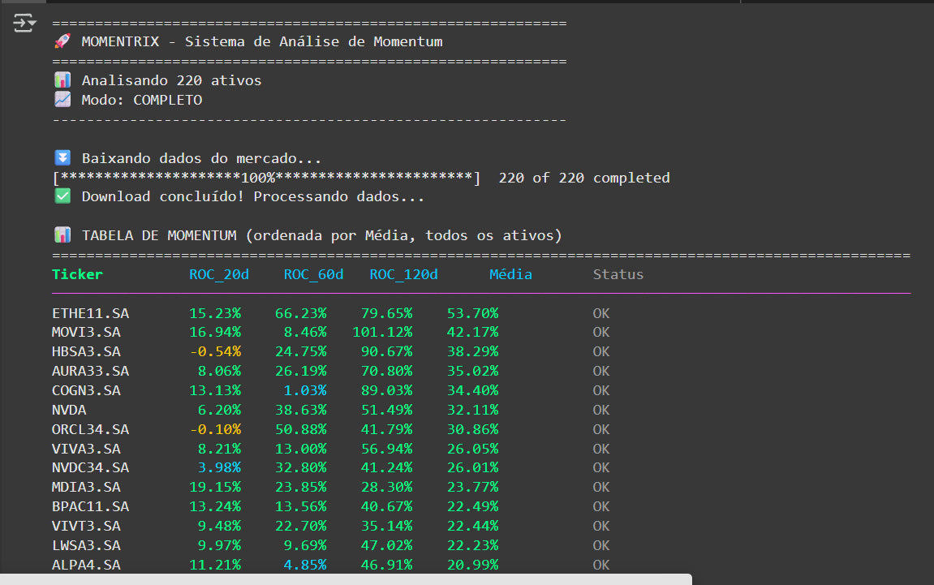Click the download arrow icon beside Baixando
The width and height of the screenshot is (934, 585).
pos(62,158)
